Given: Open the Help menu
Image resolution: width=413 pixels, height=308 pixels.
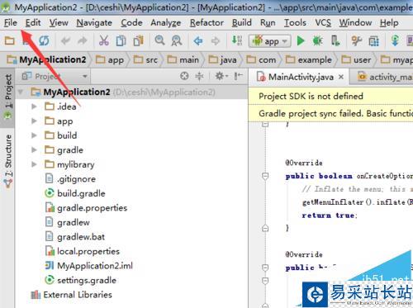Looking at the screenshot, I should point(389,22).
